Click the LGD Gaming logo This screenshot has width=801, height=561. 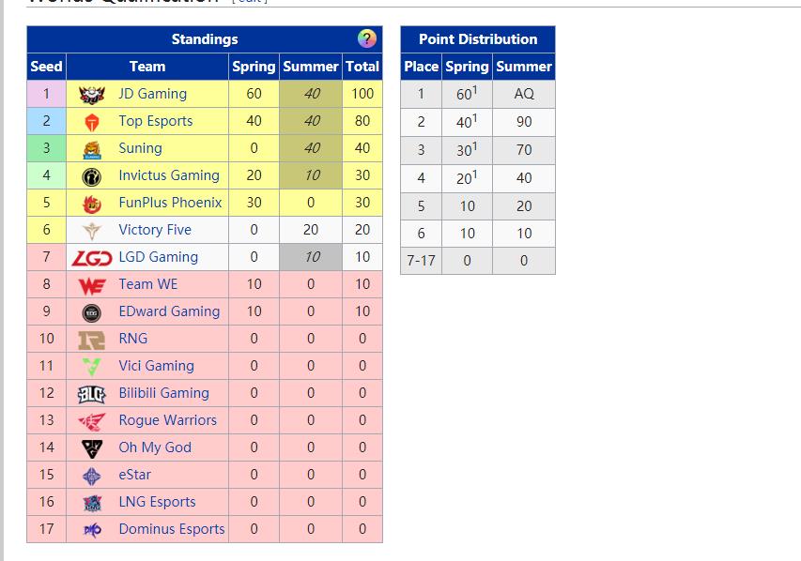92,257
